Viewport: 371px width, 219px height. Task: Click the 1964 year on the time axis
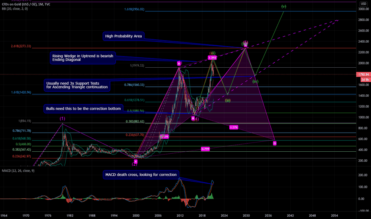4,216
